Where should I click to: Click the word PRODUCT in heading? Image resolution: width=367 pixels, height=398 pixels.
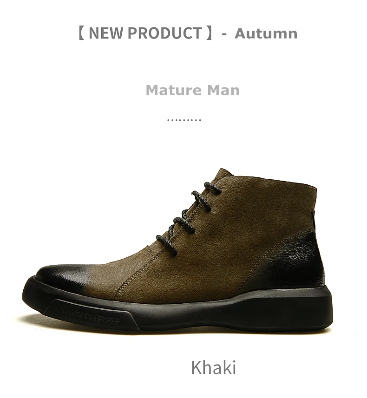pyautogui.click(x=164, y=33)
